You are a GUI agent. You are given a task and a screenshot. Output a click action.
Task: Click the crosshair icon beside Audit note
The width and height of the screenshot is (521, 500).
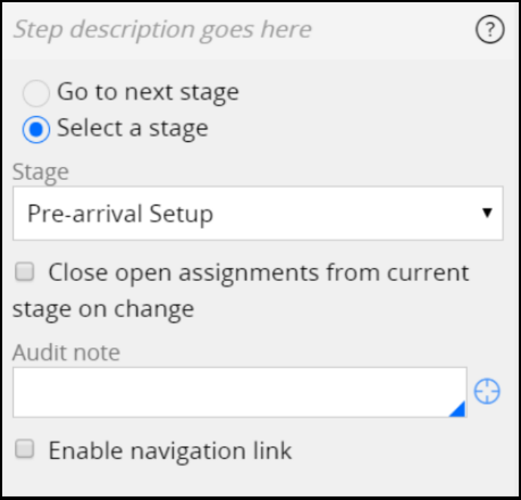pyautogui.click(x=487, y=392)
